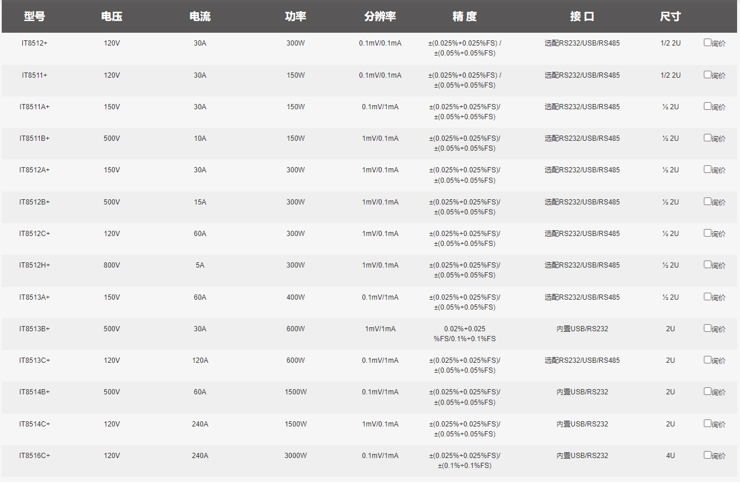The width and height of the screenshot is (740, 482).
Task: Click the IT8516C+ model name
Action: click(x=34, y=456)
